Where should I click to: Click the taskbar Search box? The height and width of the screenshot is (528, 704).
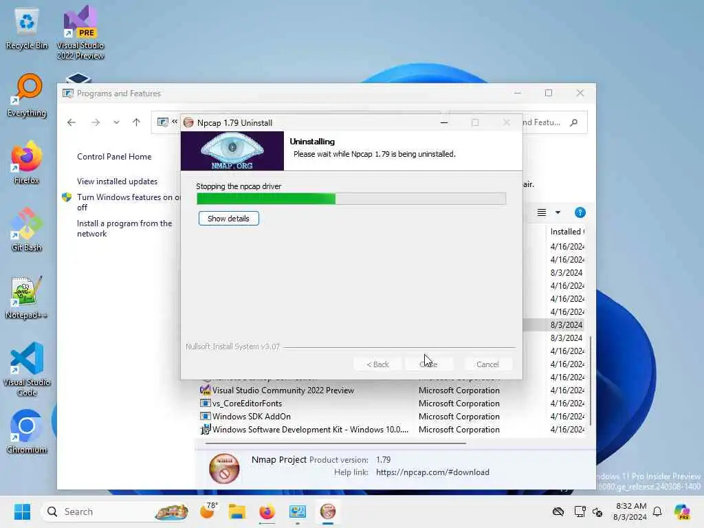point(115,511)
